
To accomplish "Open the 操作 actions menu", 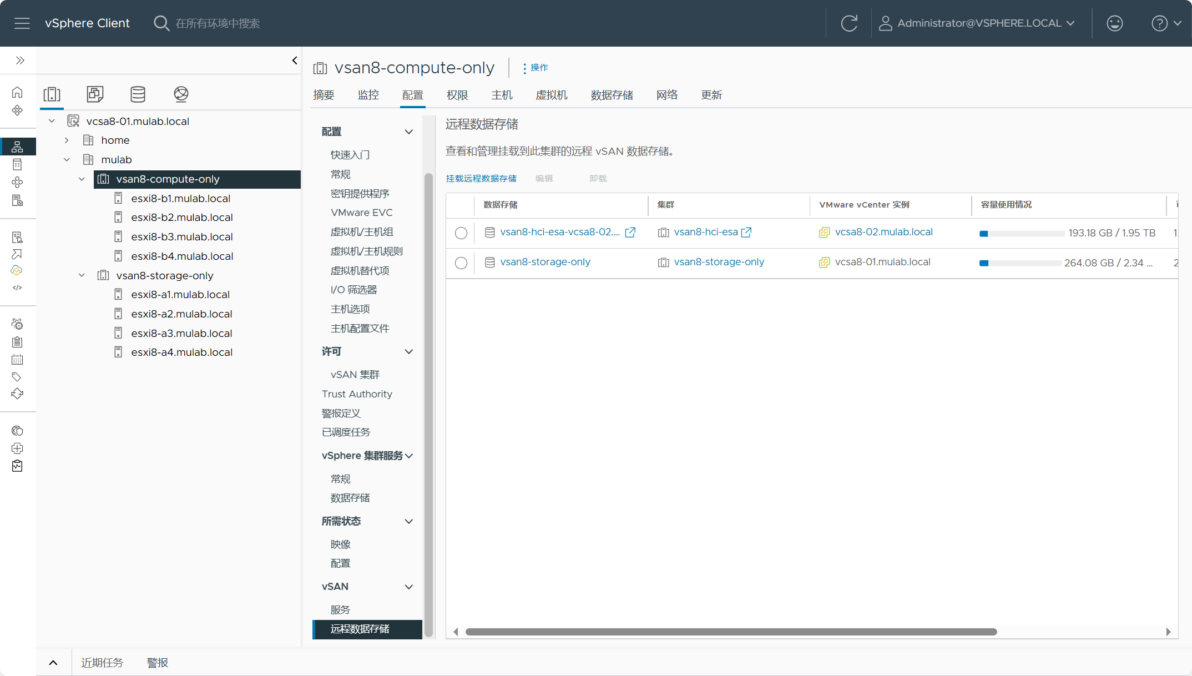I will [535, 68].
